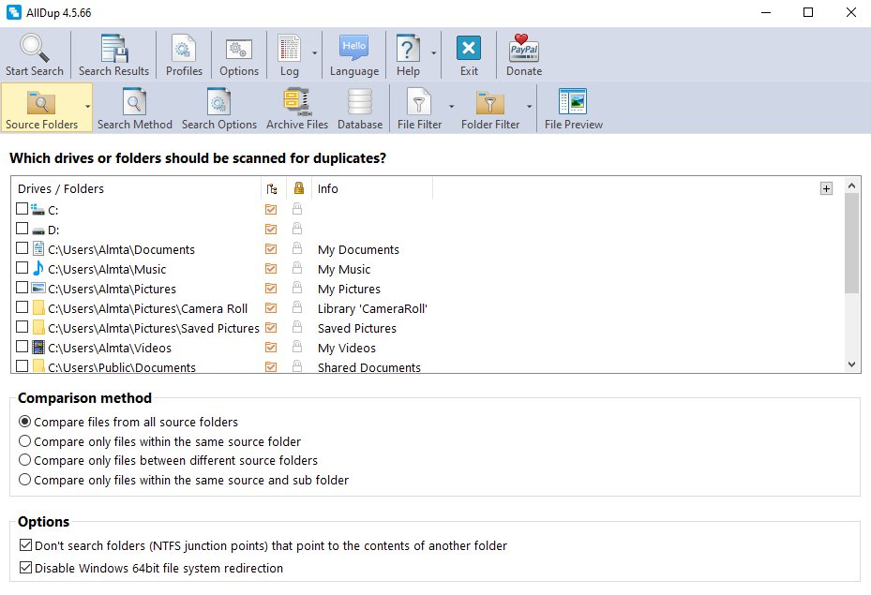Image resolution: width=871 pixels, height=595 pixels.
Task: Expand the Log dropdown arrow
Action: pyautogui.click(x=314, y=54)
